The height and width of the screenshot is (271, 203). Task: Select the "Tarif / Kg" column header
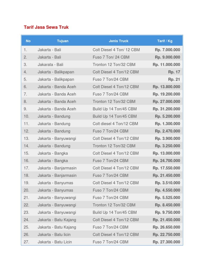(x=165, y=41)
